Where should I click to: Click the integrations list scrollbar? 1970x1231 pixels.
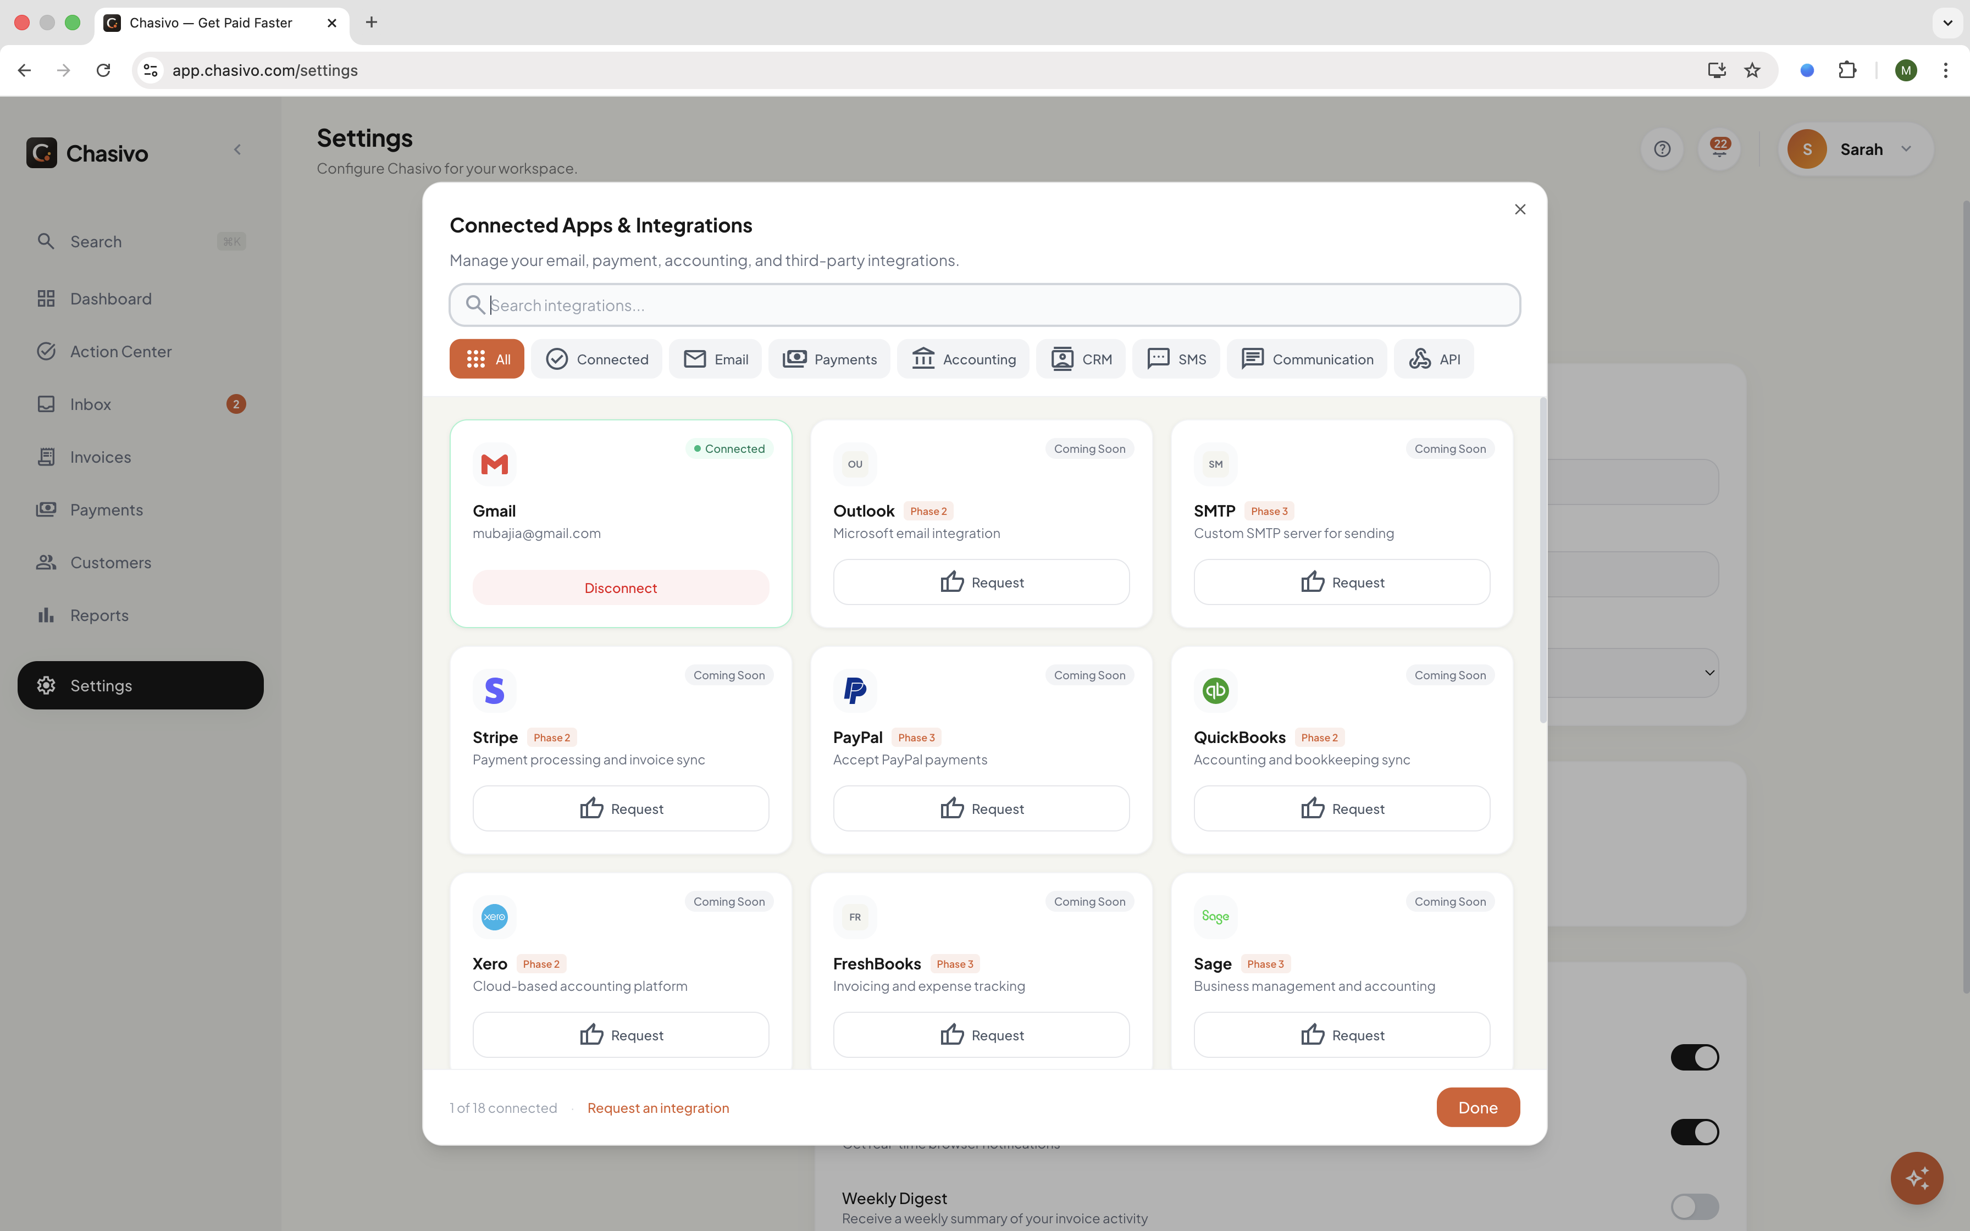point(1542,560)
